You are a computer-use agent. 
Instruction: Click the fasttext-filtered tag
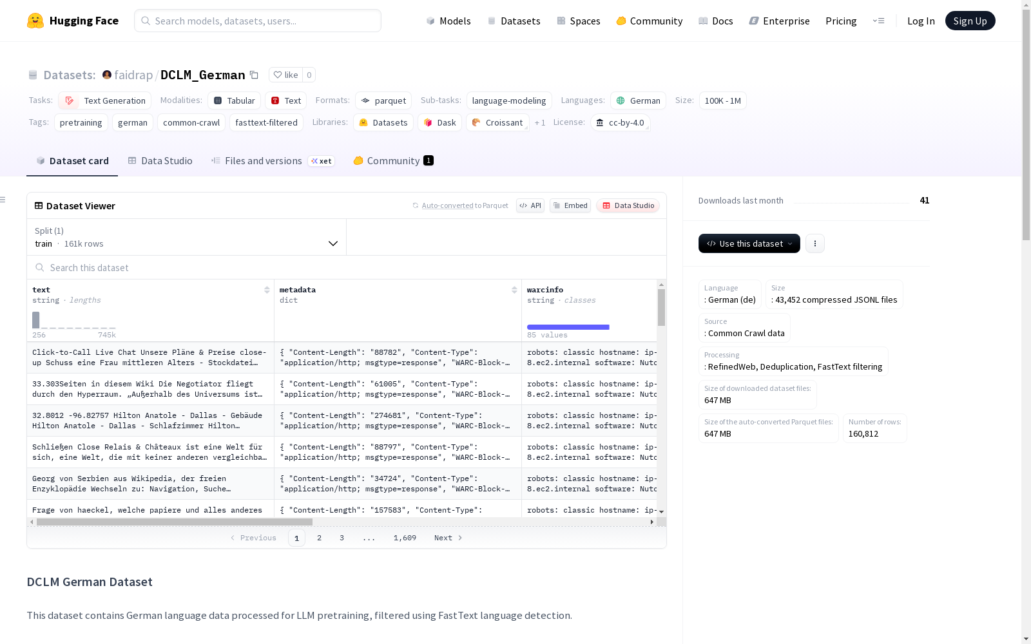click(266, 122)
